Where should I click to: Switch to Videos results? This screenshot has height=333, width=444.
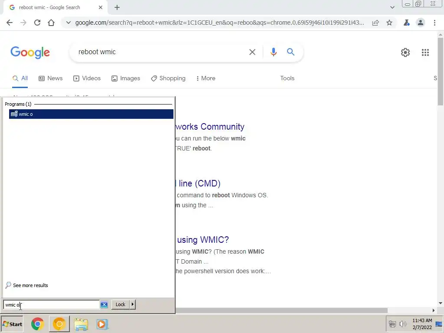click(x=87, y=78)
